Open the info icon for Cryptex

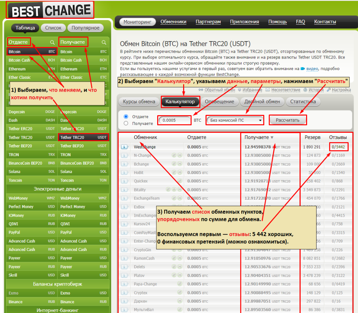124,293
